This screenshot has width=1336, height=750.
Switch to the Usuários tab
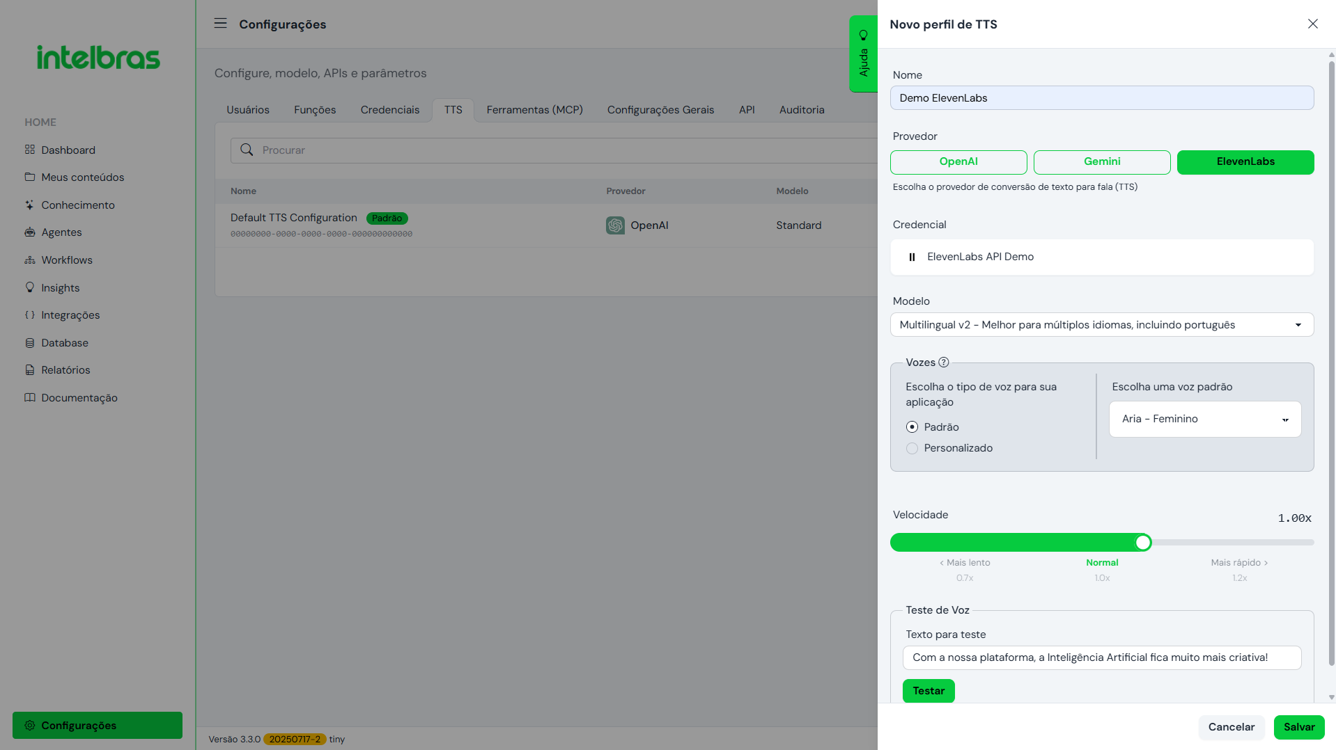coord(248,110)
